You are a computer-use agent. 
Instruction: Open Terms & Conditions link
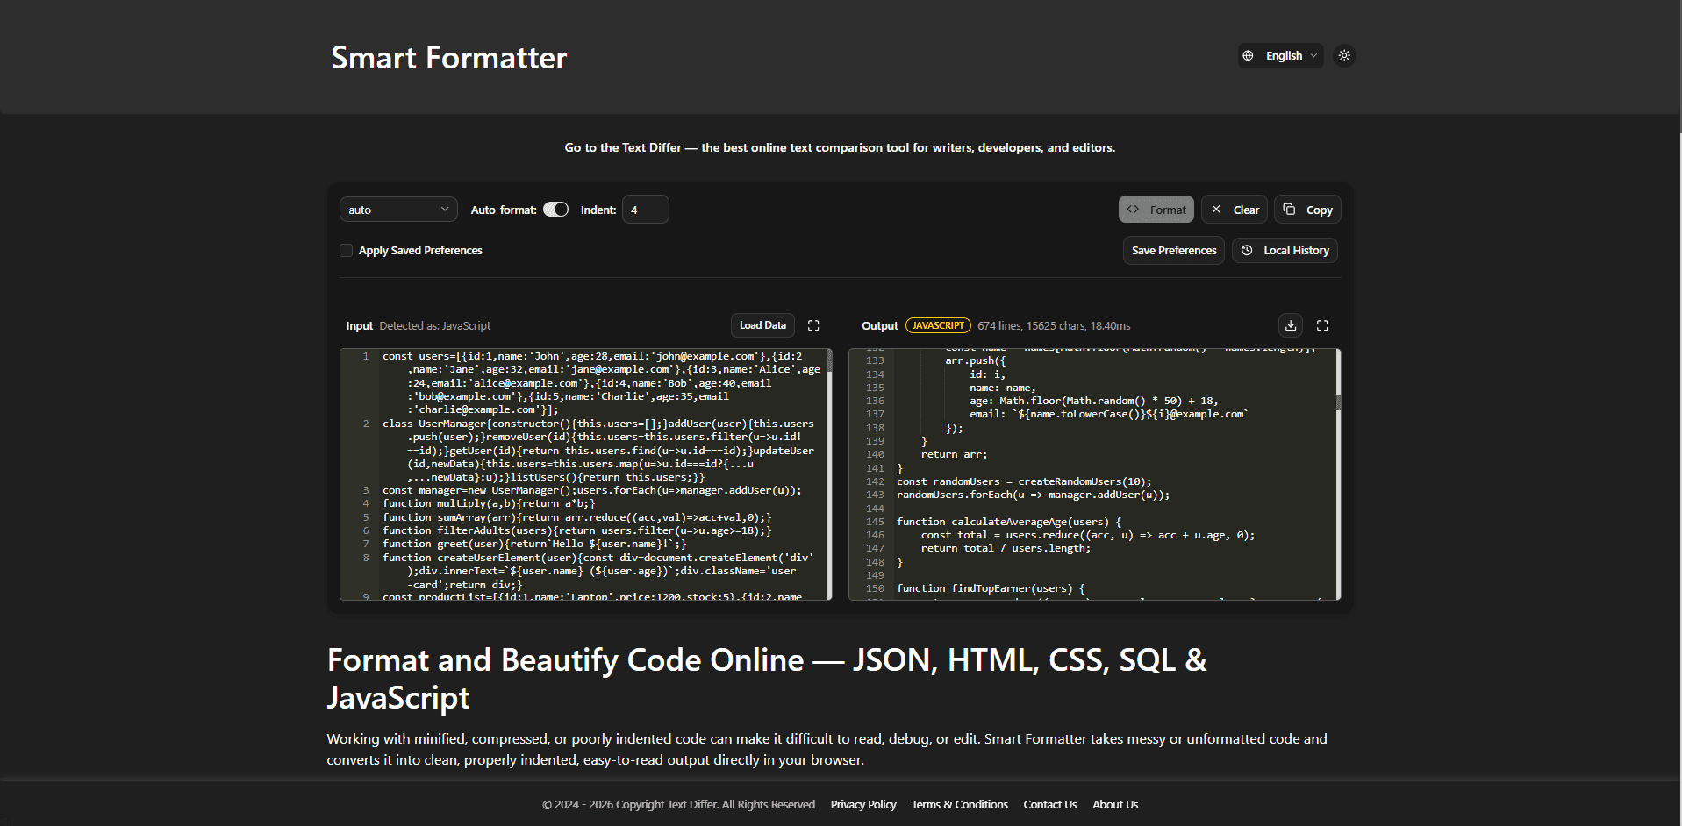[x=960, y=805]
